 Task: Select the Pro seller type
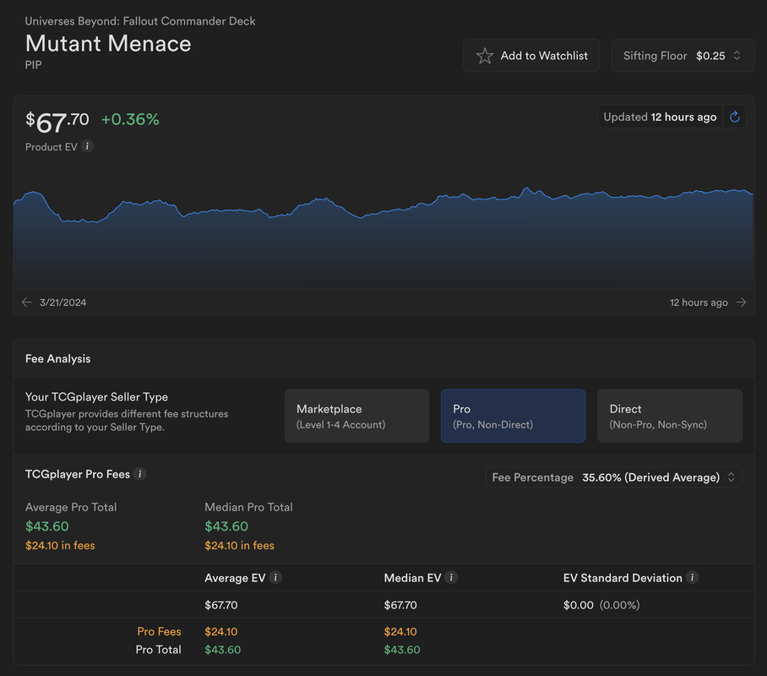513,416
